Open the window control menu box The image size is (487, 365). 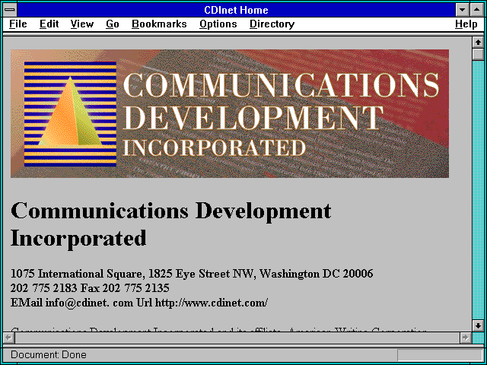point(10,10)
